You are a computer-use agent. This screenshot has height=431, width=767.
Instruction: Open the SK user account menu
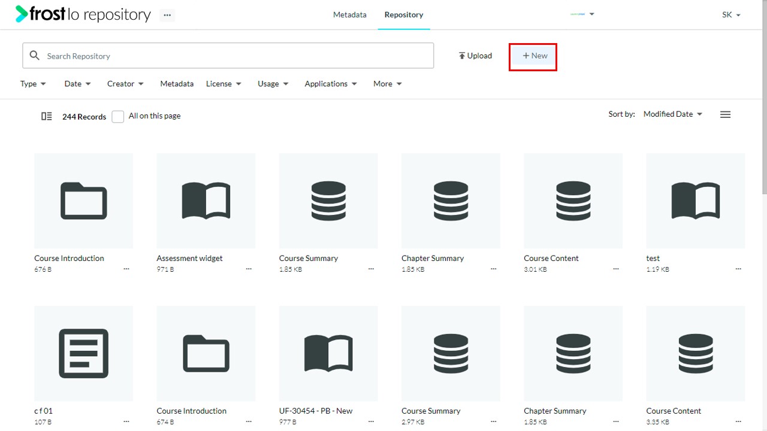click(731, 15)
